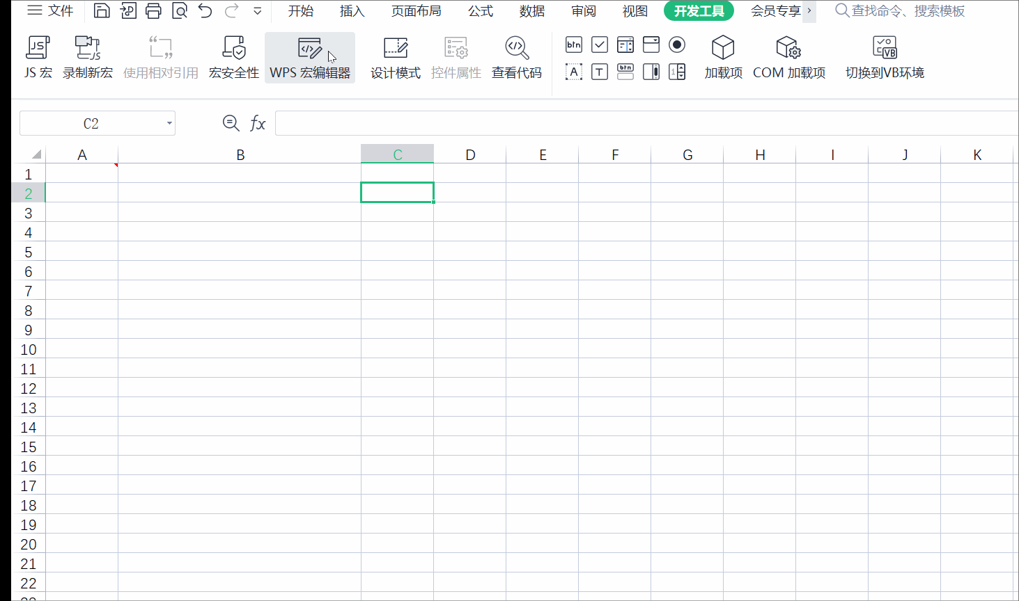Click the 查找命令、搜索模板 search box
Screen dimensions: 1019x601
click(x=900, y=11)
